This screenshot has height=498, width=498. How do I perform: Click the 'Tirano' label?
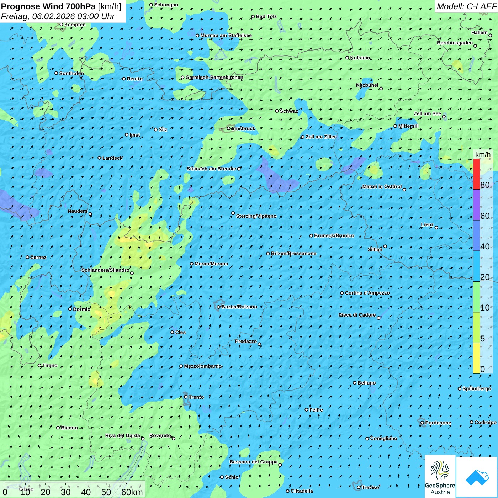coord(50,365)
